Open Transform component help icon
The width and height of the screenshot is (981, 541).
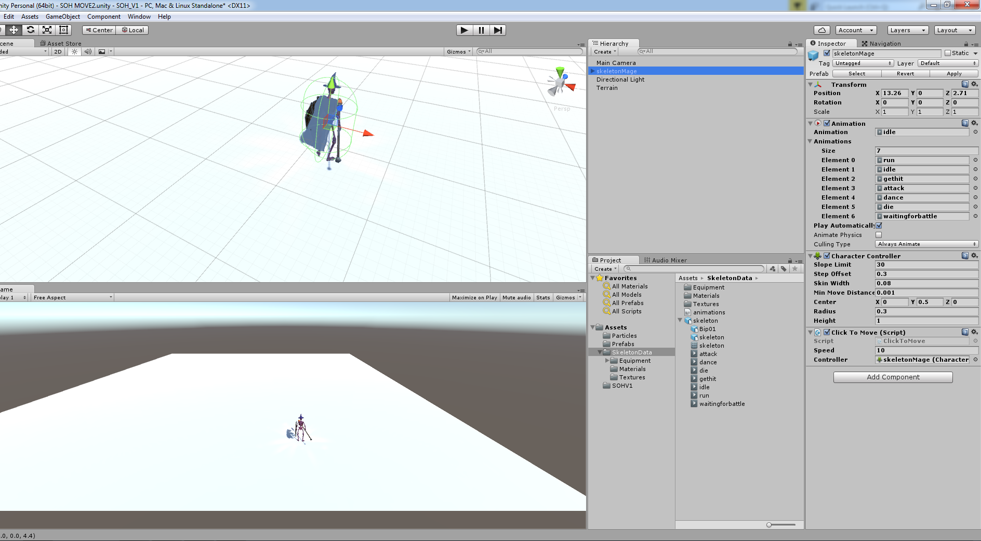tap(965, 84)
